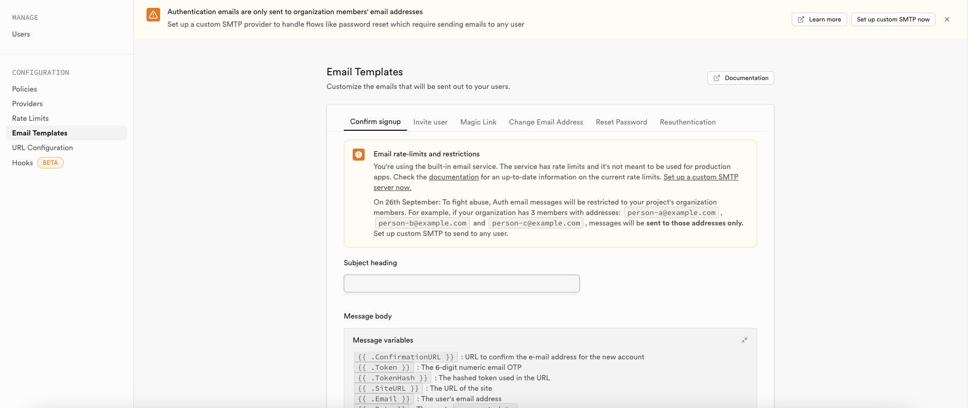This screenshot has height=408, width=968.
Task: Go to the Reset Password tab
Action: (x=621, y=122)
